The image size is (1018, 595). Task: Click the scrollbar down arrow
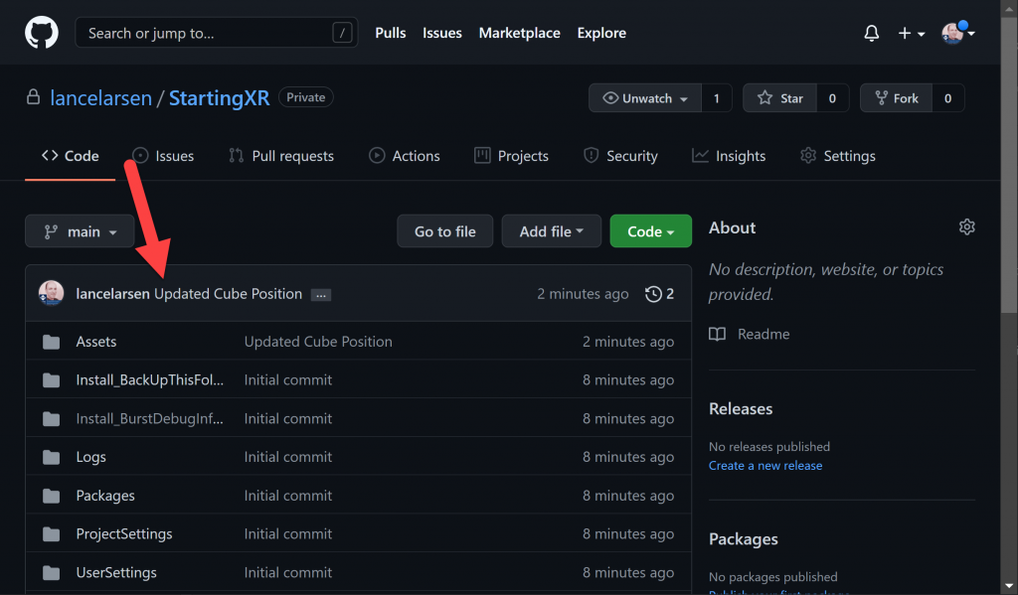[x=1009, y=587]
